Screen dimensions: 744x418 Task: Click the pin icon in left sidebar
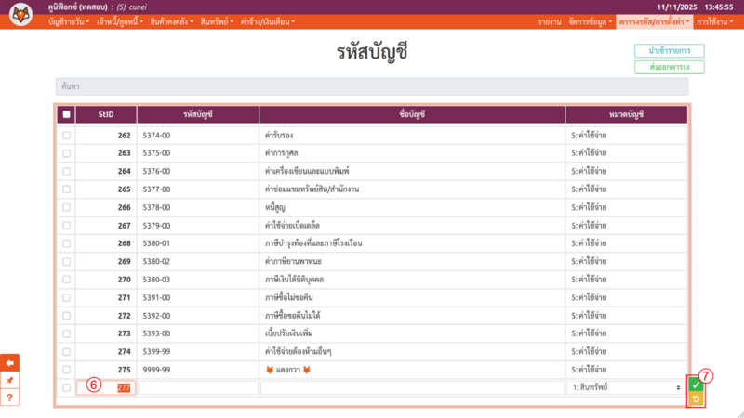9,380
